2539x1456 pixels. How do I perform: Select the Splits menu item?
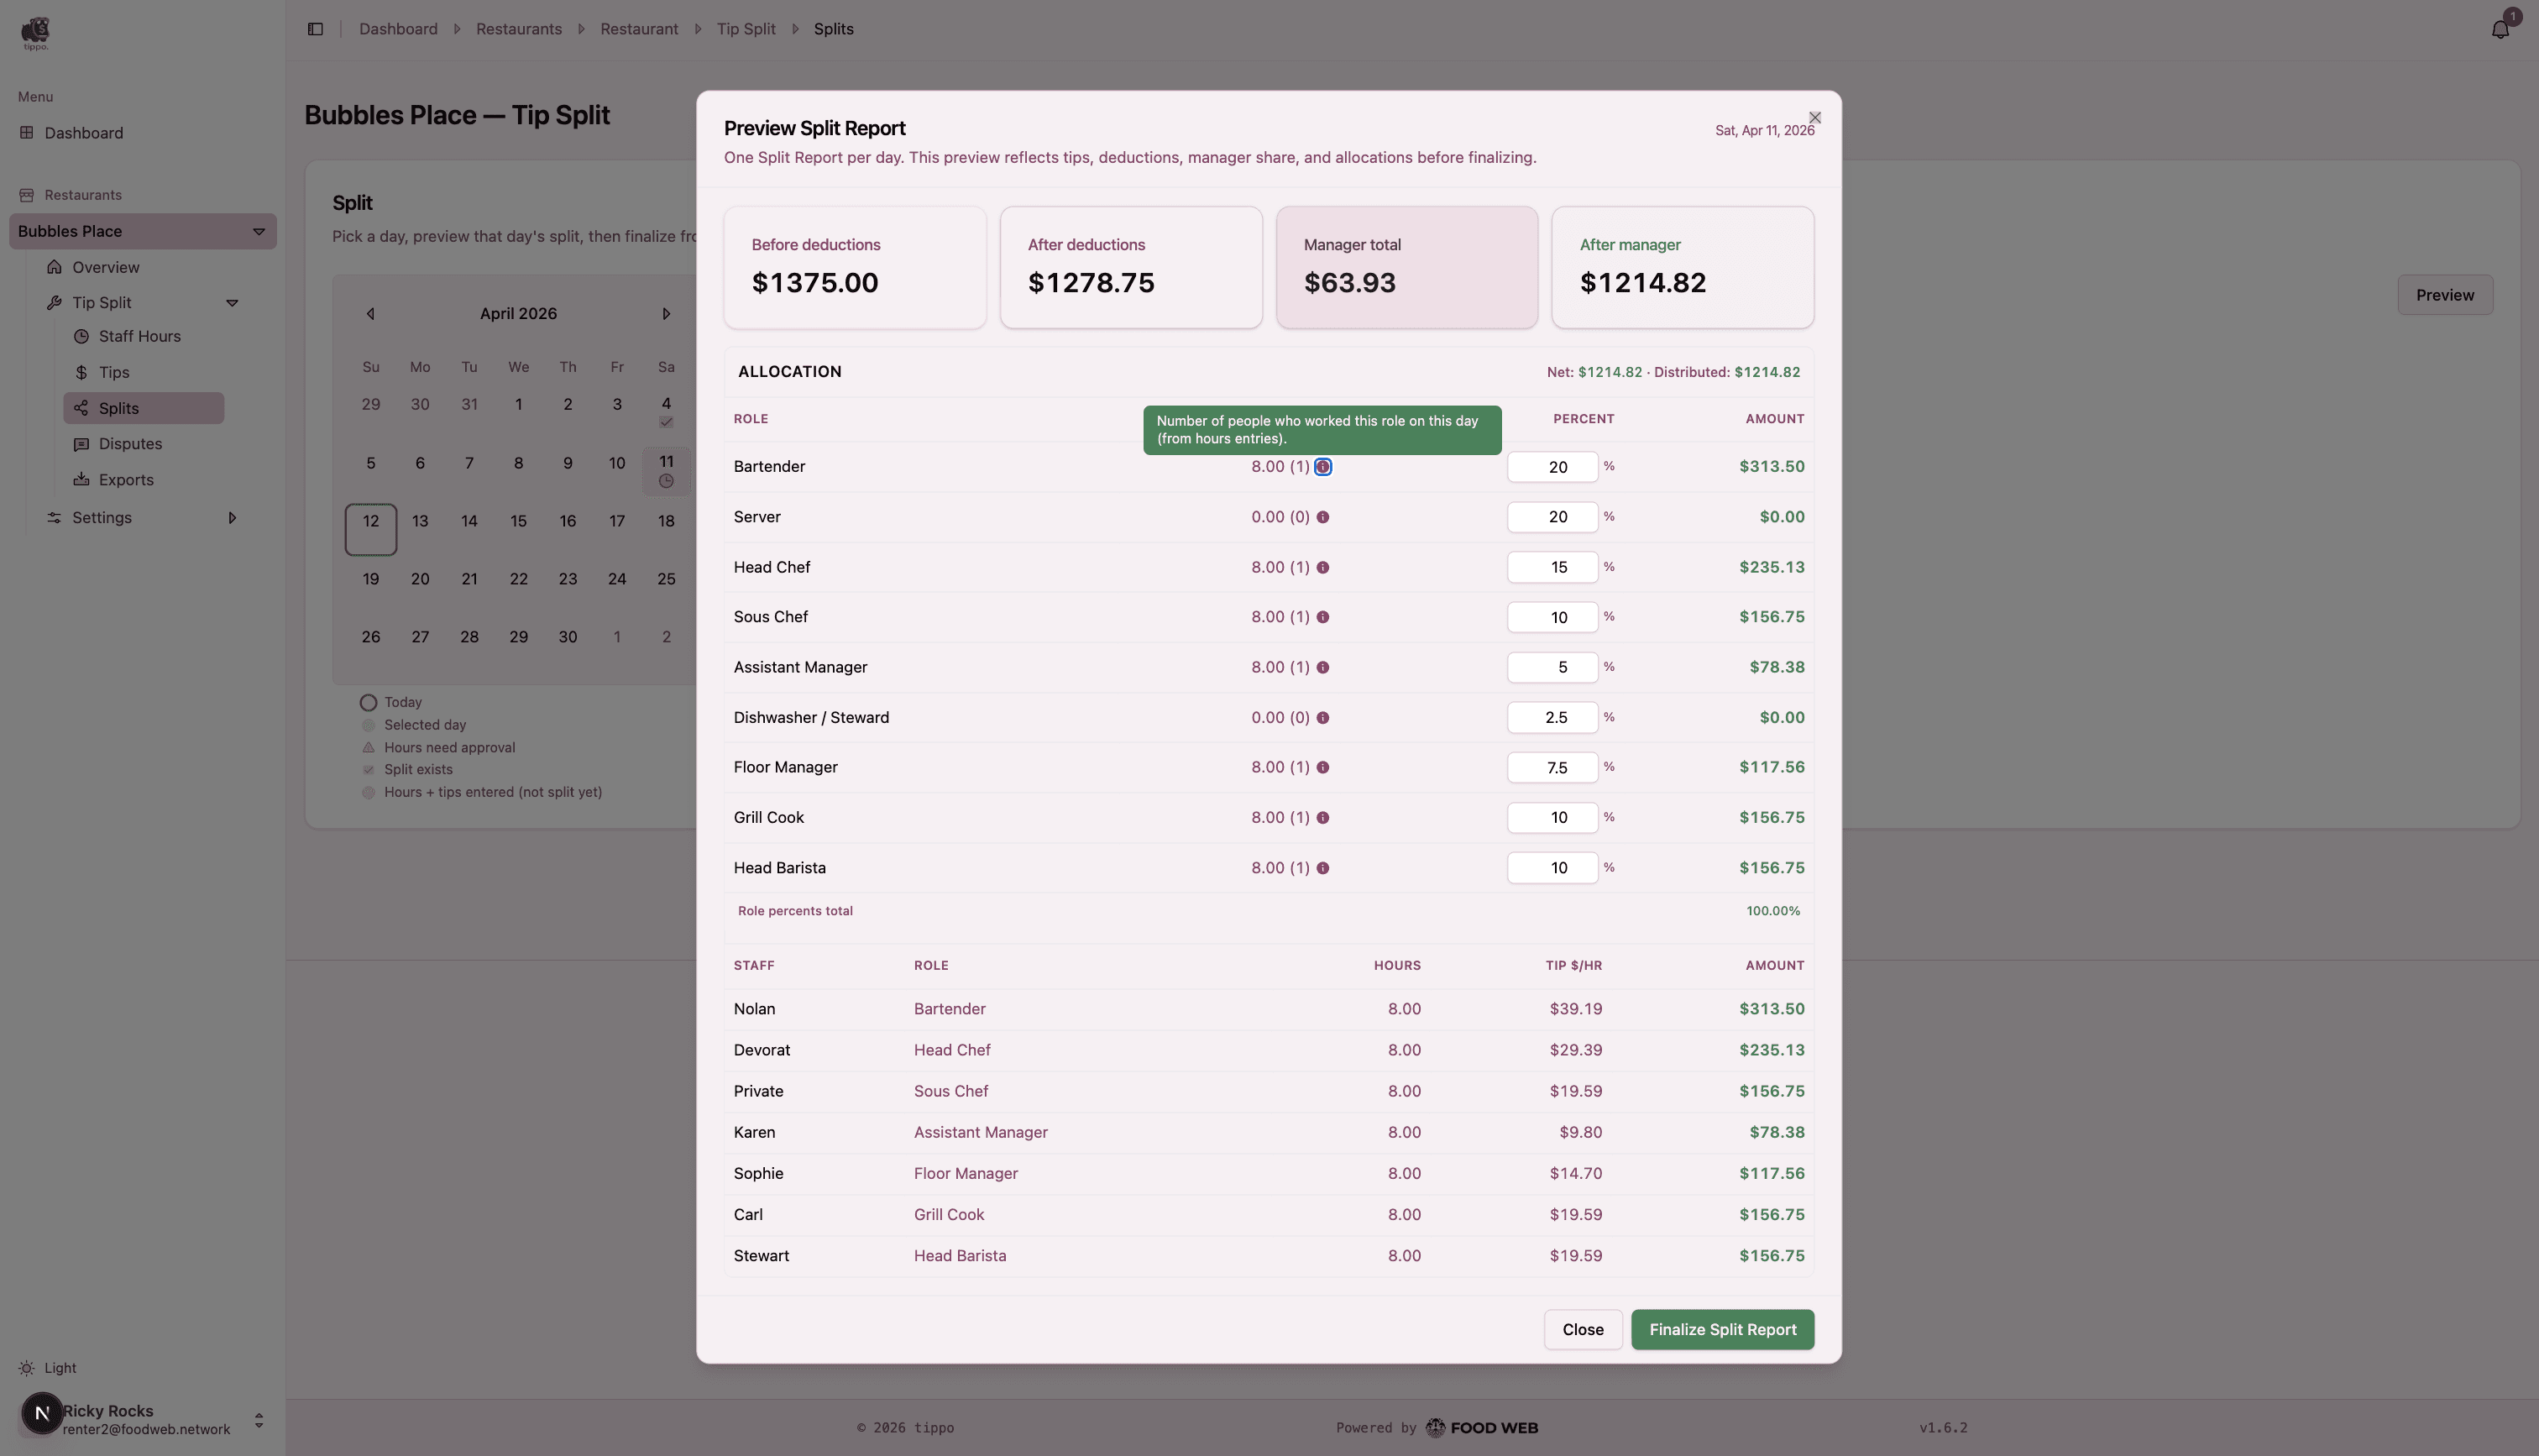click(144, 408)
